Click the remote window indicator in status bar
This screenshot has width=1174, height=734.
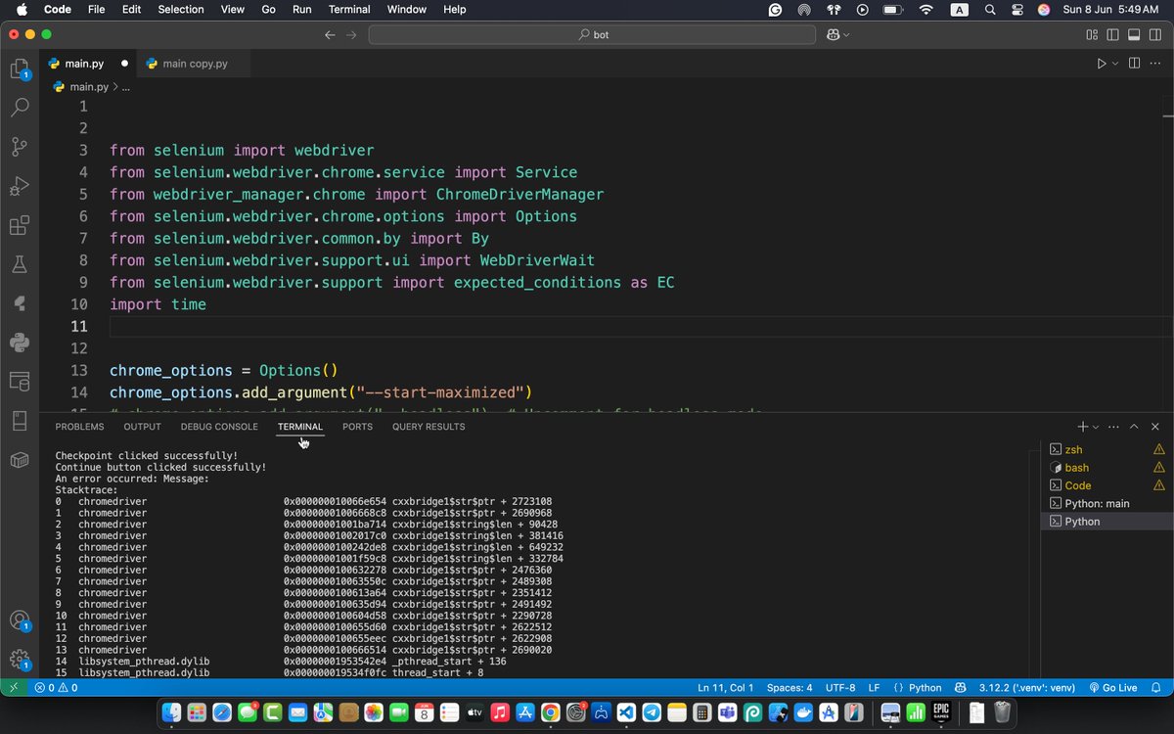coord(14,688)
